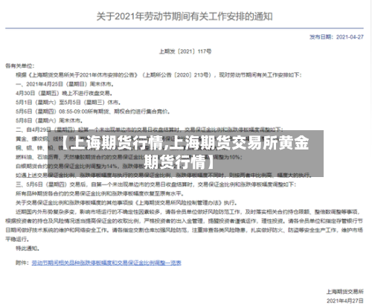372x308 pixels.
Task: Click document number 上期发〔2021〕117号
Action: point(185,51)
